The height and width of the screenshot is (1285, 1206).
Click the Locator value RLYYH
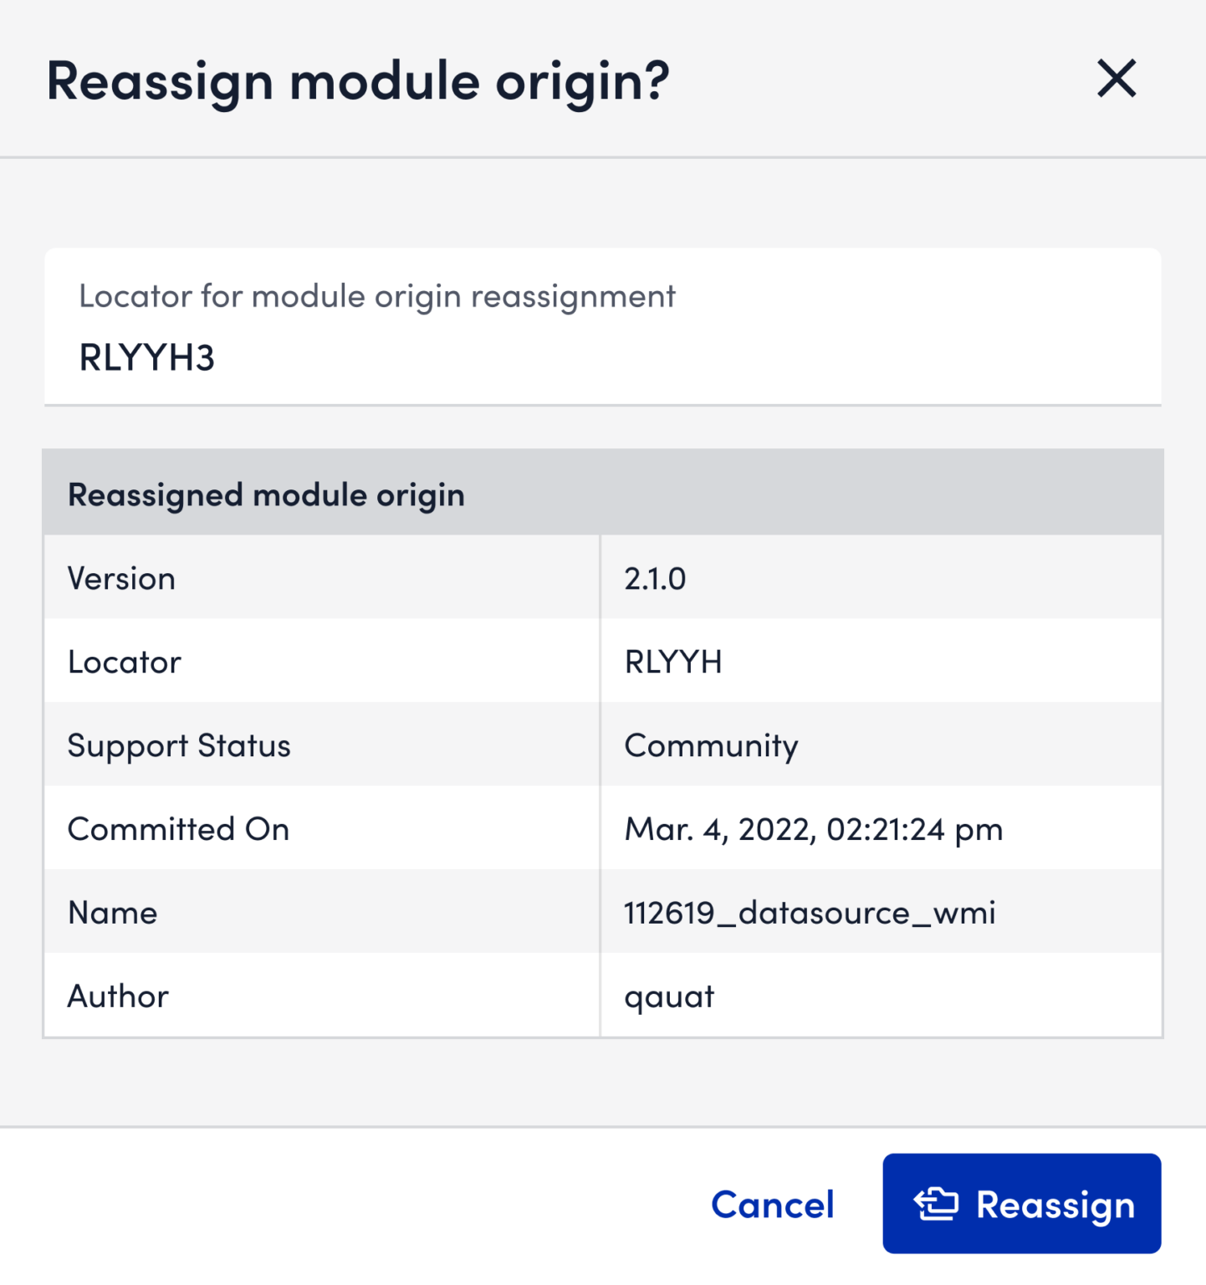coord(674,661)
